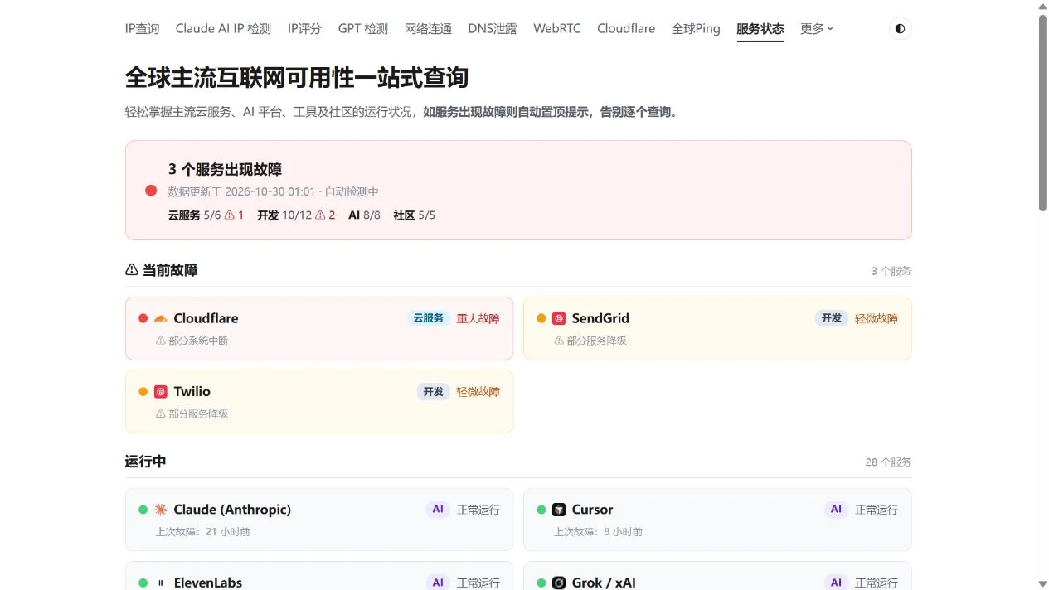Click the 重大故障 status label
Image resolution: width=1049 pixels, height=590 pixels.
click(x=478, y=318)
